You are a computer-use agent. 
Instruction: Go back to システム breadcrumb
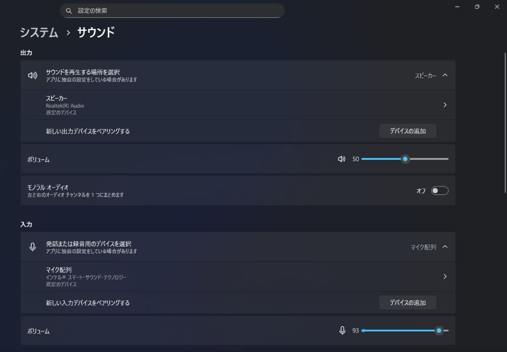coord(39,32)
